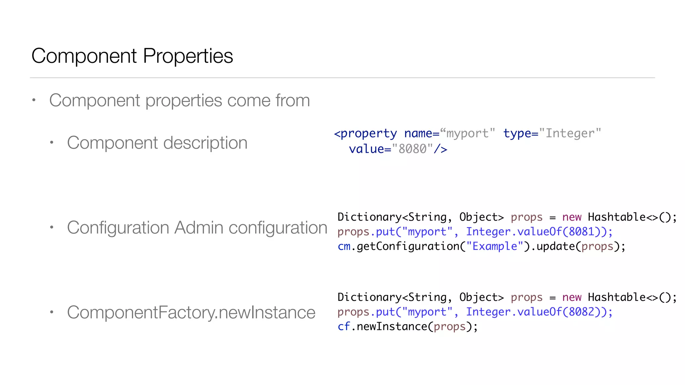Select 'Configuration Admin configuration' bullet text
The height and width of the screenshot is (385, 685).
click(197, 228)
